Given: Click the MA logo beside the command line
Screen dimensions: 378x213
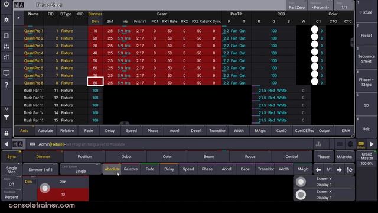Looking at the screenshot, I should [18, 144].
